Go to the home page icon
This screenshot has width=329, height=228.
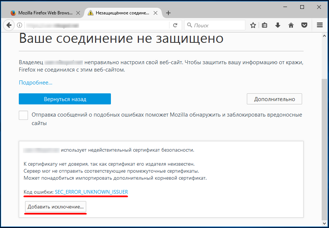(x=291, y=25)
